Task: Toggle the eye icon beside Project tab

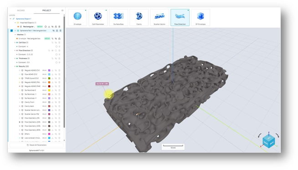Action: coord(62,10)
